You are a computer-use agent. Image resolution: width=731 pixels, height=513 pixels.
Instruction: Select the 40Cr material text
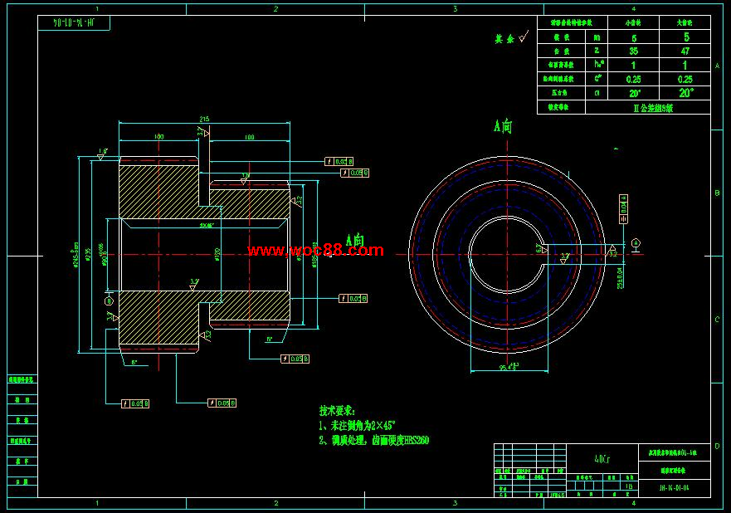[x=602, y=459]
